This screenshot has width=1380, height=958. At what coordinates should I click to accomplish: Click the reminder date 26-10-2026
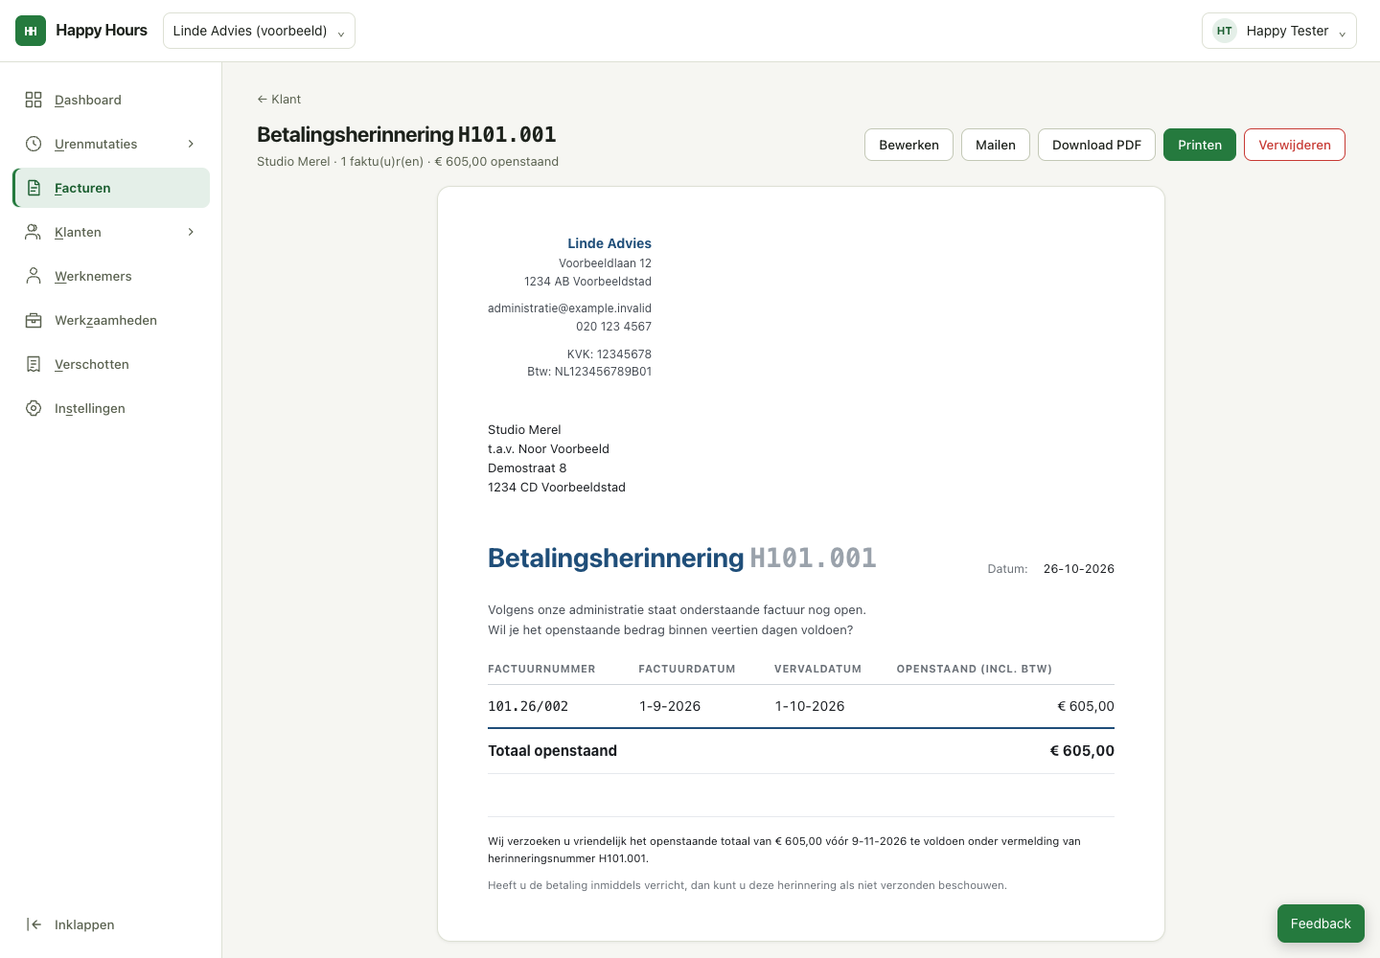1079,569
